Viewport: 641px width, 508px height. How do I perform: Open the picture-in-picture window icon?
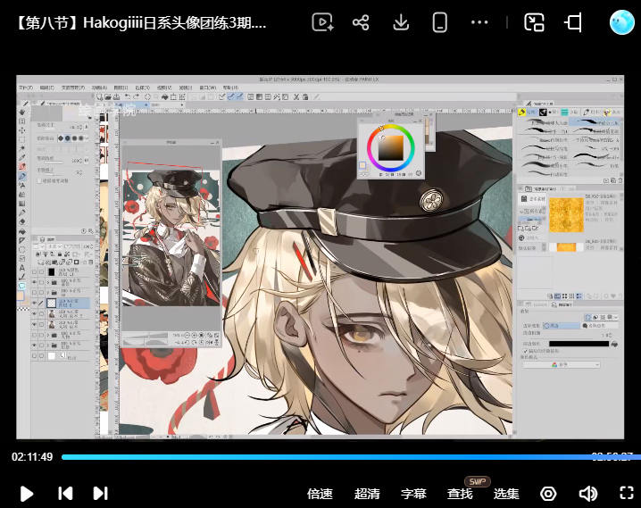534,22
